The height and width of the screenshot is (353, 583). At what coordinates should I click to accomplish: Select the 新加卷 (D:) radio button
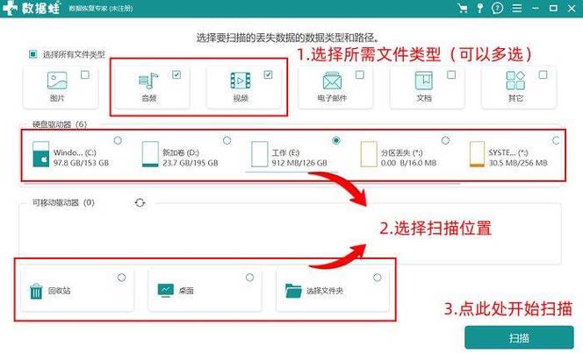227,140
